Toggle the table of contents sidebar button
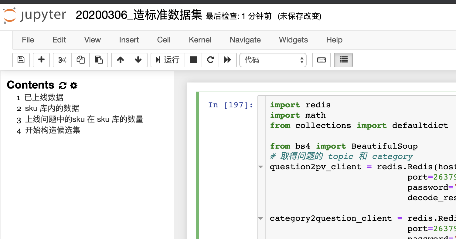Screen dimensions: 456x239 click(343, 60)
